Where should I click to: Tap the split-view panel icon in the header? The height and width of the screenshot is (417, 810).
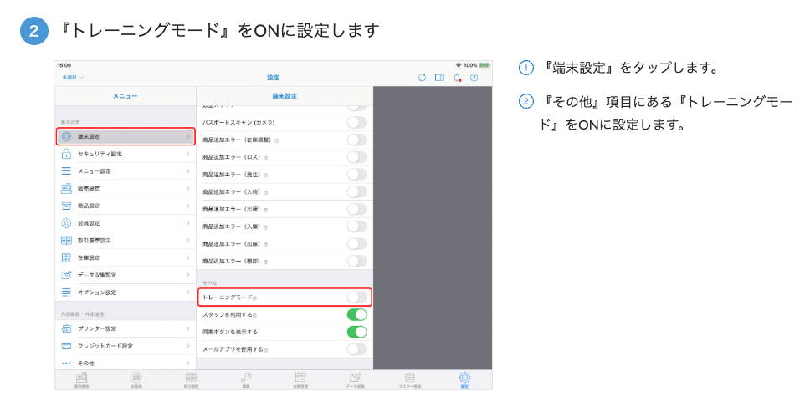[x=439, y=78]
